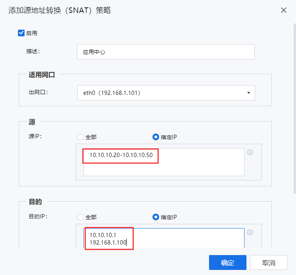
Task: Click the 描述 input field containing 应用中心
Action: point(165,52)
